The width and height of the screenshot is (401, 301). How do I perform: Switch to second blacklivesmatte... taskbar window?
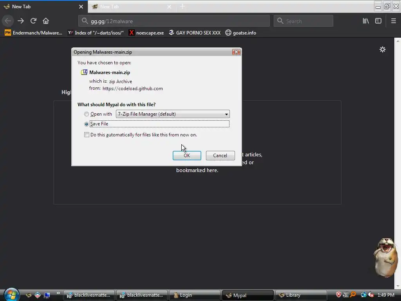142,295
